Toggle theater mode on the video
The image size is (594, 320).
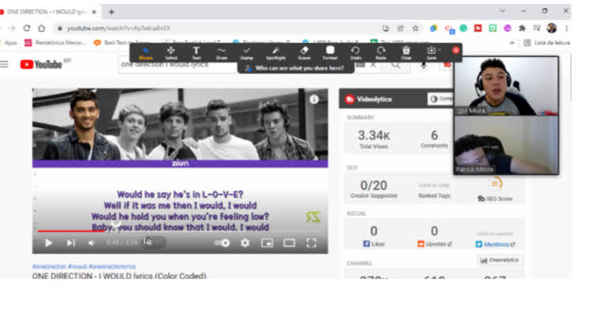tap(289, 243)
